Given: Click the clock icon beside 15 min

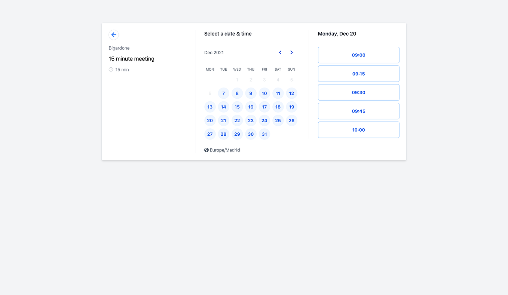Looking at the screenshot, I should tap(111, 69).
